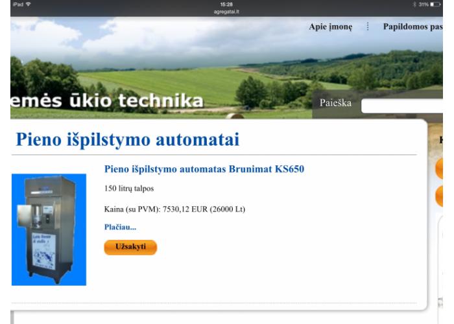This screenshot has width=454, height=324.
Task: Click the orange Užsakyti button
Action: (130, 247)
